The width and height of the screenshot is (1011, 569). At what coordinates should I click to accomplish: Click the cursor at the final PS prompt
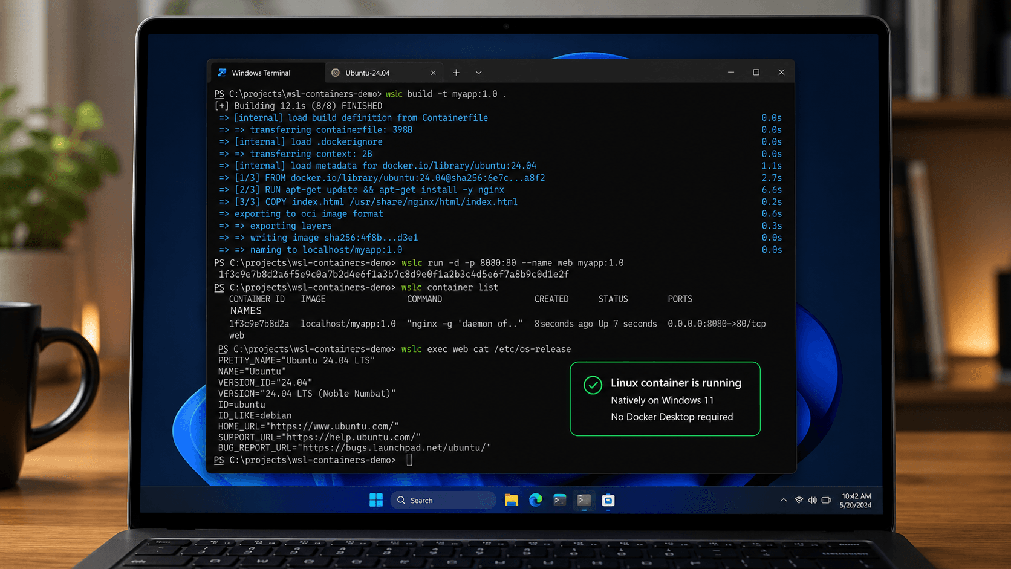tap(409, 460)
